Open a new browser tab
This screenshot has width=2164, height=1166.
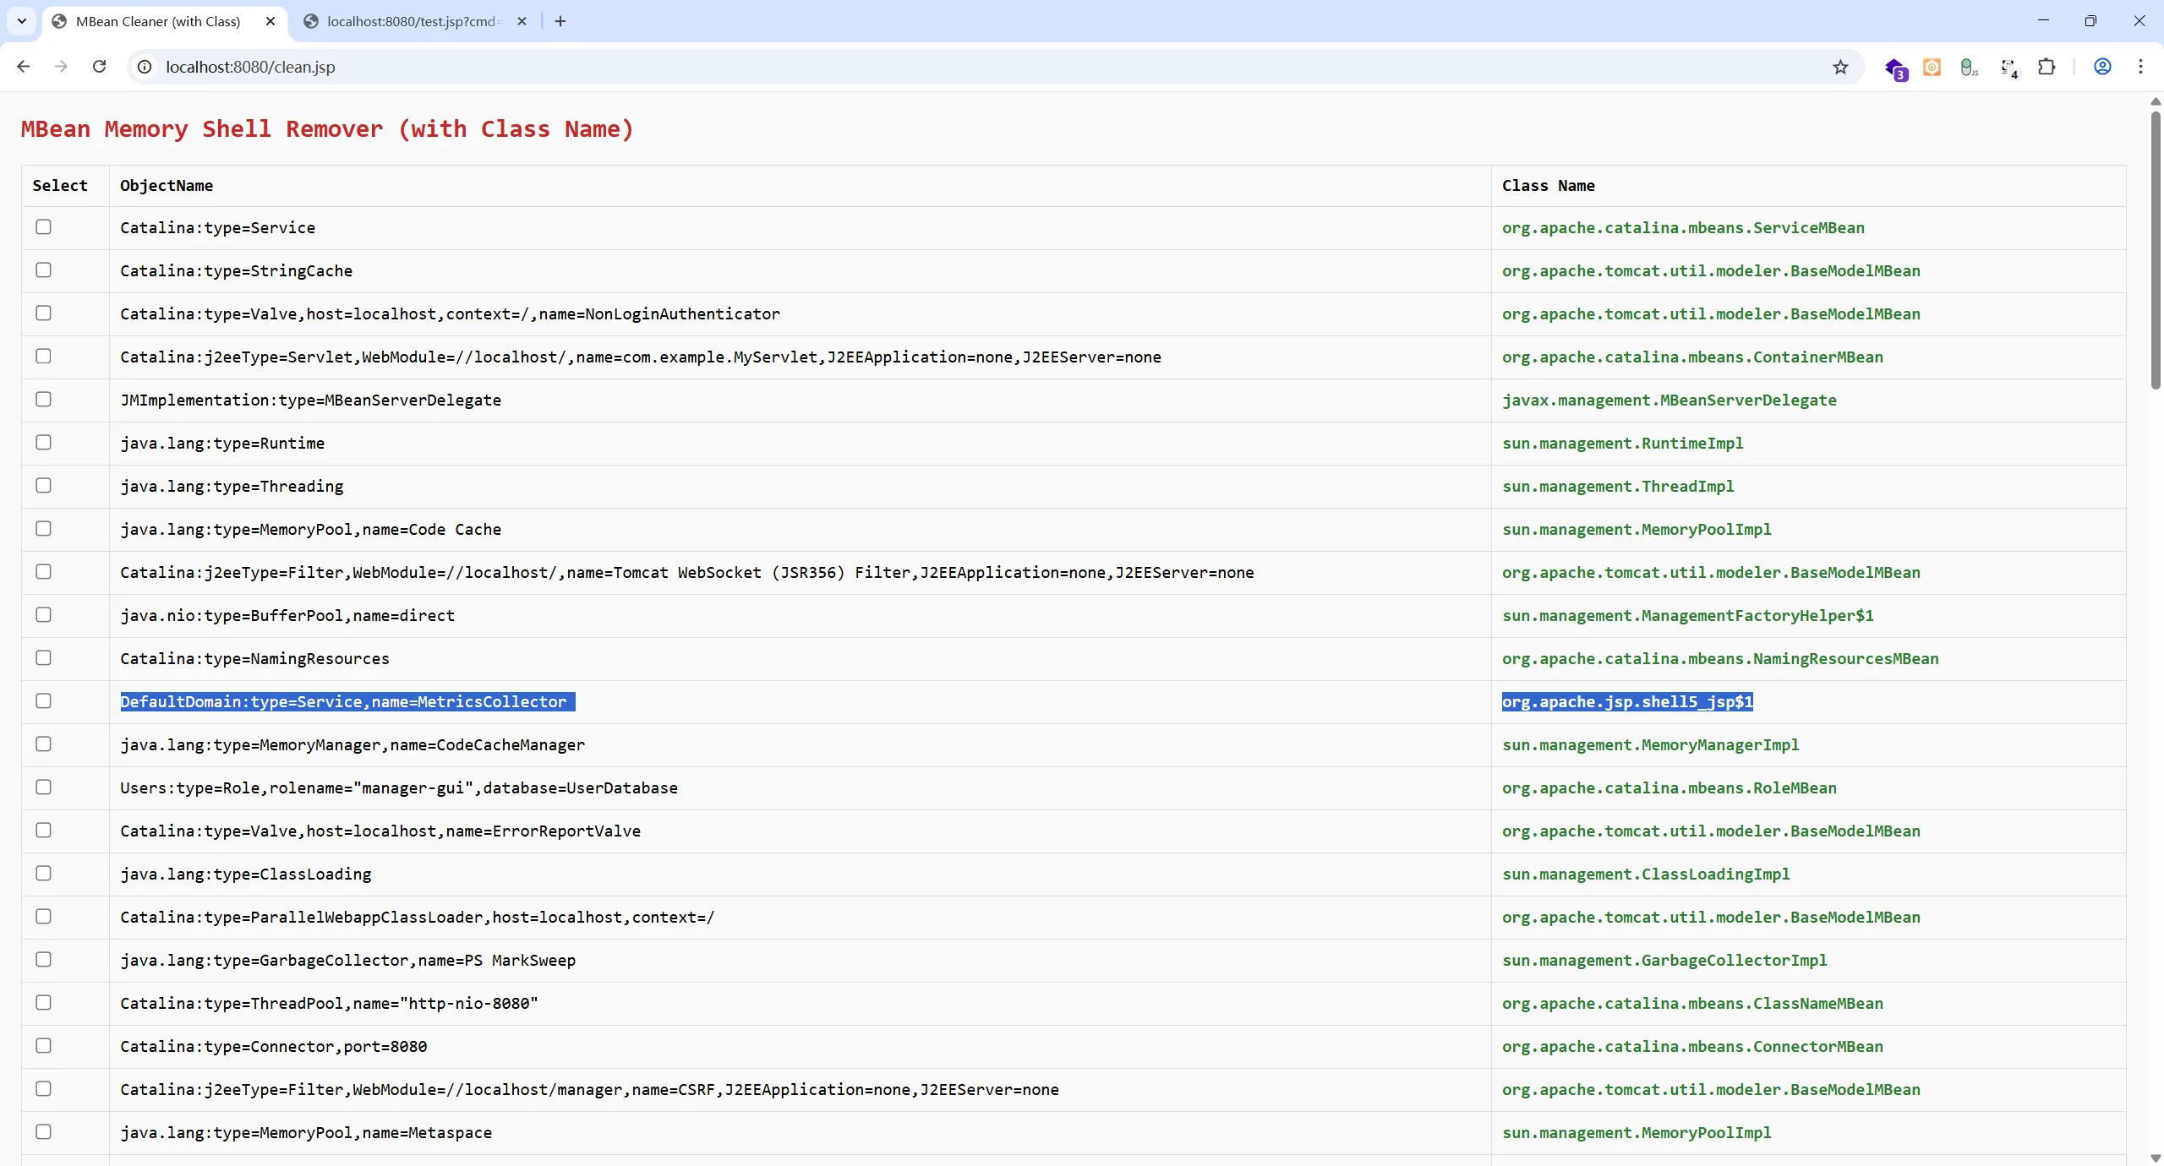[x=560, y=21]
